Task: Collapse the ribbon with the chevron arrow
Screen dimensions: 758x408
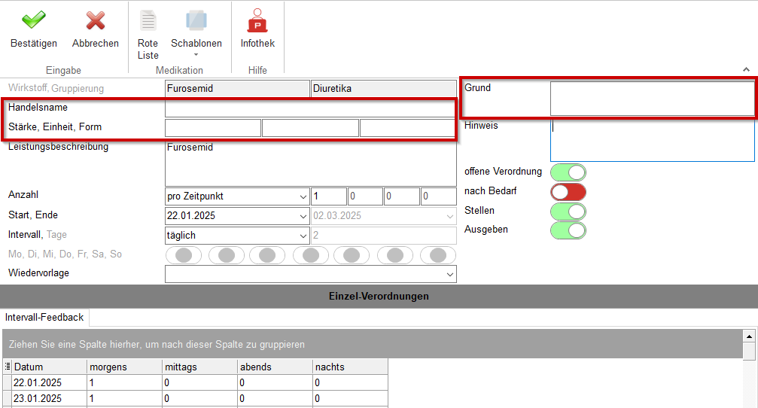Action: pyautogui.click(x=746, y=69)
